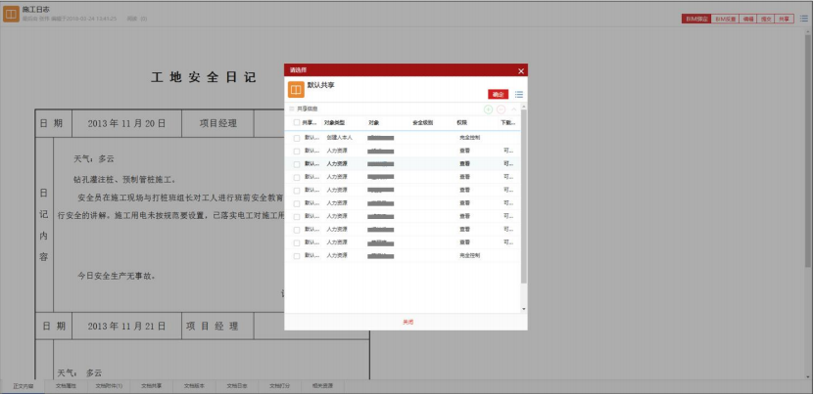This screenshot has width=814, height=394.
Task: Click the dialog scrollbar down arrow
Action: tap(524, 309)
